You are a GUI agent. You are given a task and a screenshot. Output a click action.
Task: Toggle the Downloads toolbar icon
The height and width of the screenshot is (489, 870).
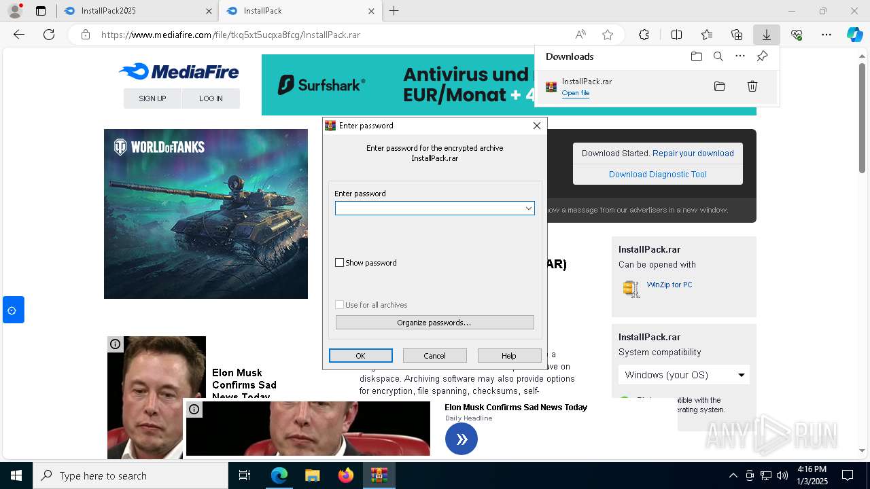point(766,35)
